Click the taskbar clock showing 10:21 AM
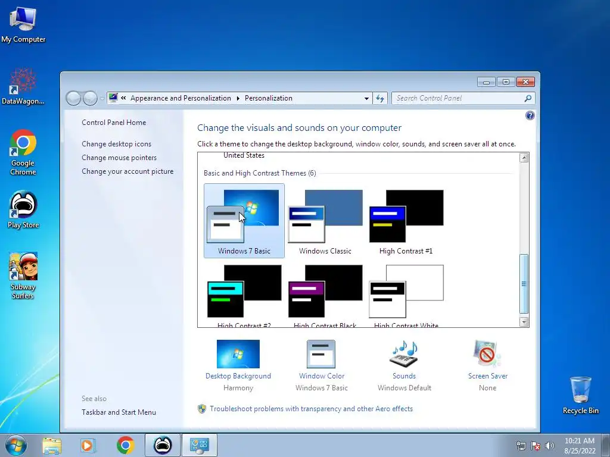Image resolution: width=610 pixels, height=457 pixels. (580, 446)
